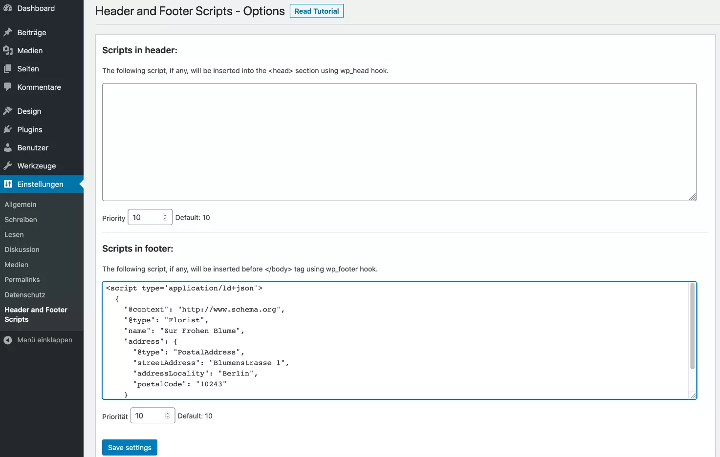The image size is (720, 457).
Task: Open Lesen settings submenu
Action: pos(14,235)
